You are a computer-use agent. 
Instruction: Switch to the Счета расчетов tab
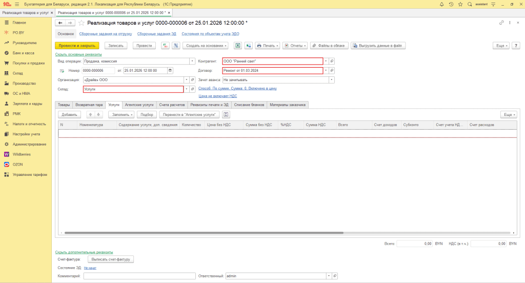pos(171,105)
